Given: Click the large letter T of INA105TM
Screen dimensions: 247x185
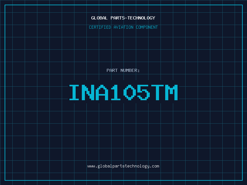Looking at the screenshot, I should [157, 92].
